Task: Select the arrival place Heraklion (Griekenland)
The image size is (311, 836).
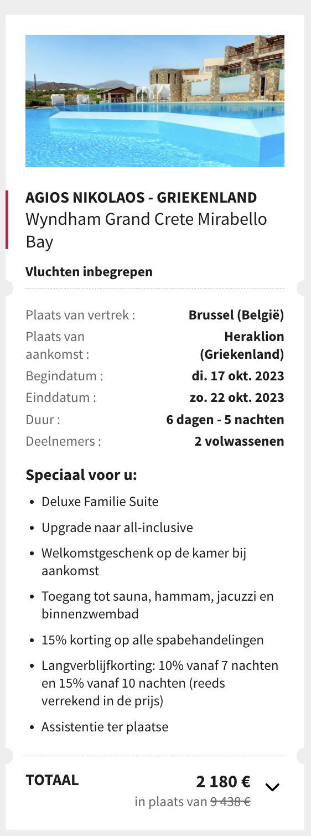Action: coord(242,345)
